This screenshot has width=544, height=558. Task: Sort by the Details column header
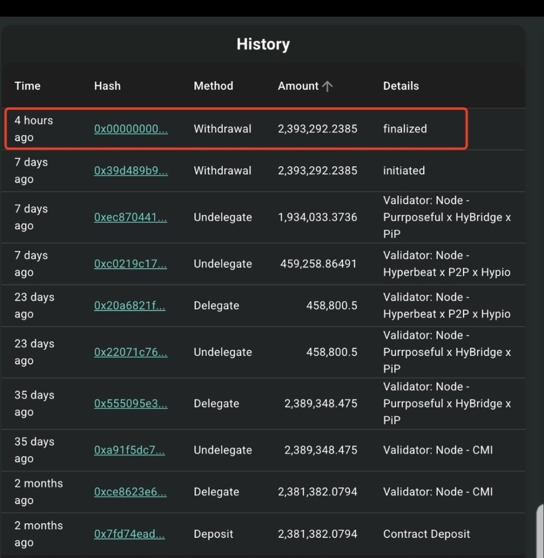pos(401,86)
